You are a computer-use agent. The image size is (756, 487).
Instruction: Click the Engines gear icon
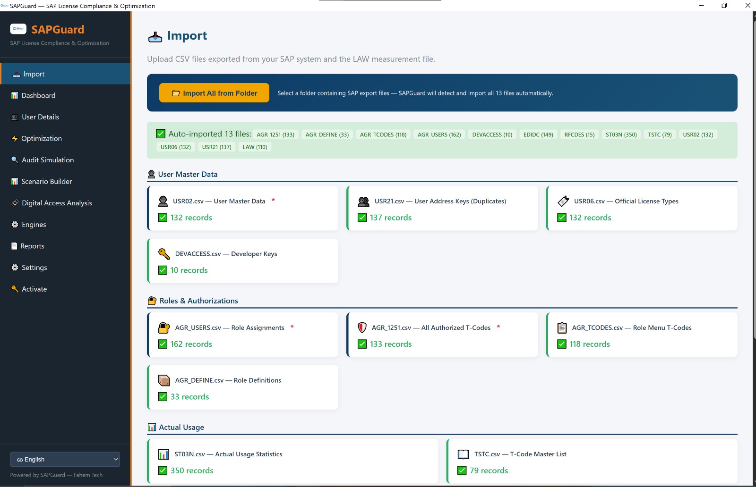pyautogui.click(x=15, y=225)
